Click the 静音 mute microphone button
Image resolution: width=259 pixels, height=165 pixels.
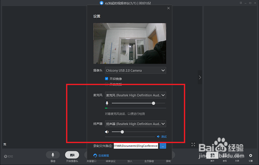tap(53, 155)
